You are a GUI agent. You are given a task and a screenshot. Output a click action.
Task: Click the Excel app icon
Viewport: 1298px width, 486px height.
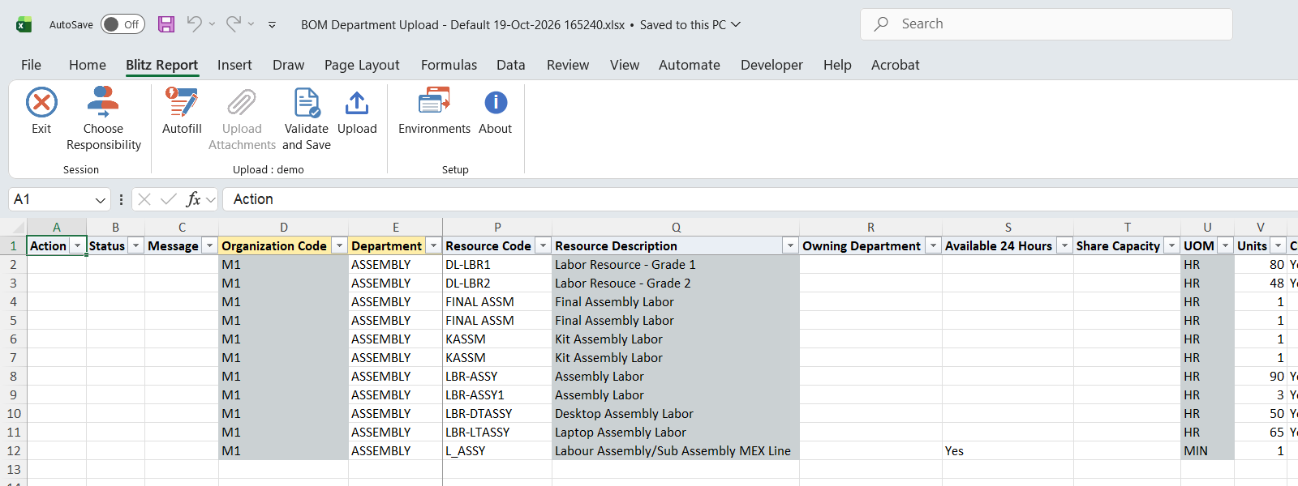pos(24,24)
